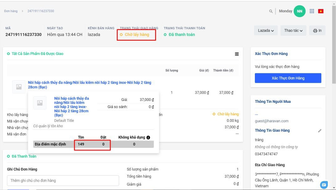Click the Vietnam flag language icon
The image size is (336, 190).
pos(321,11)
